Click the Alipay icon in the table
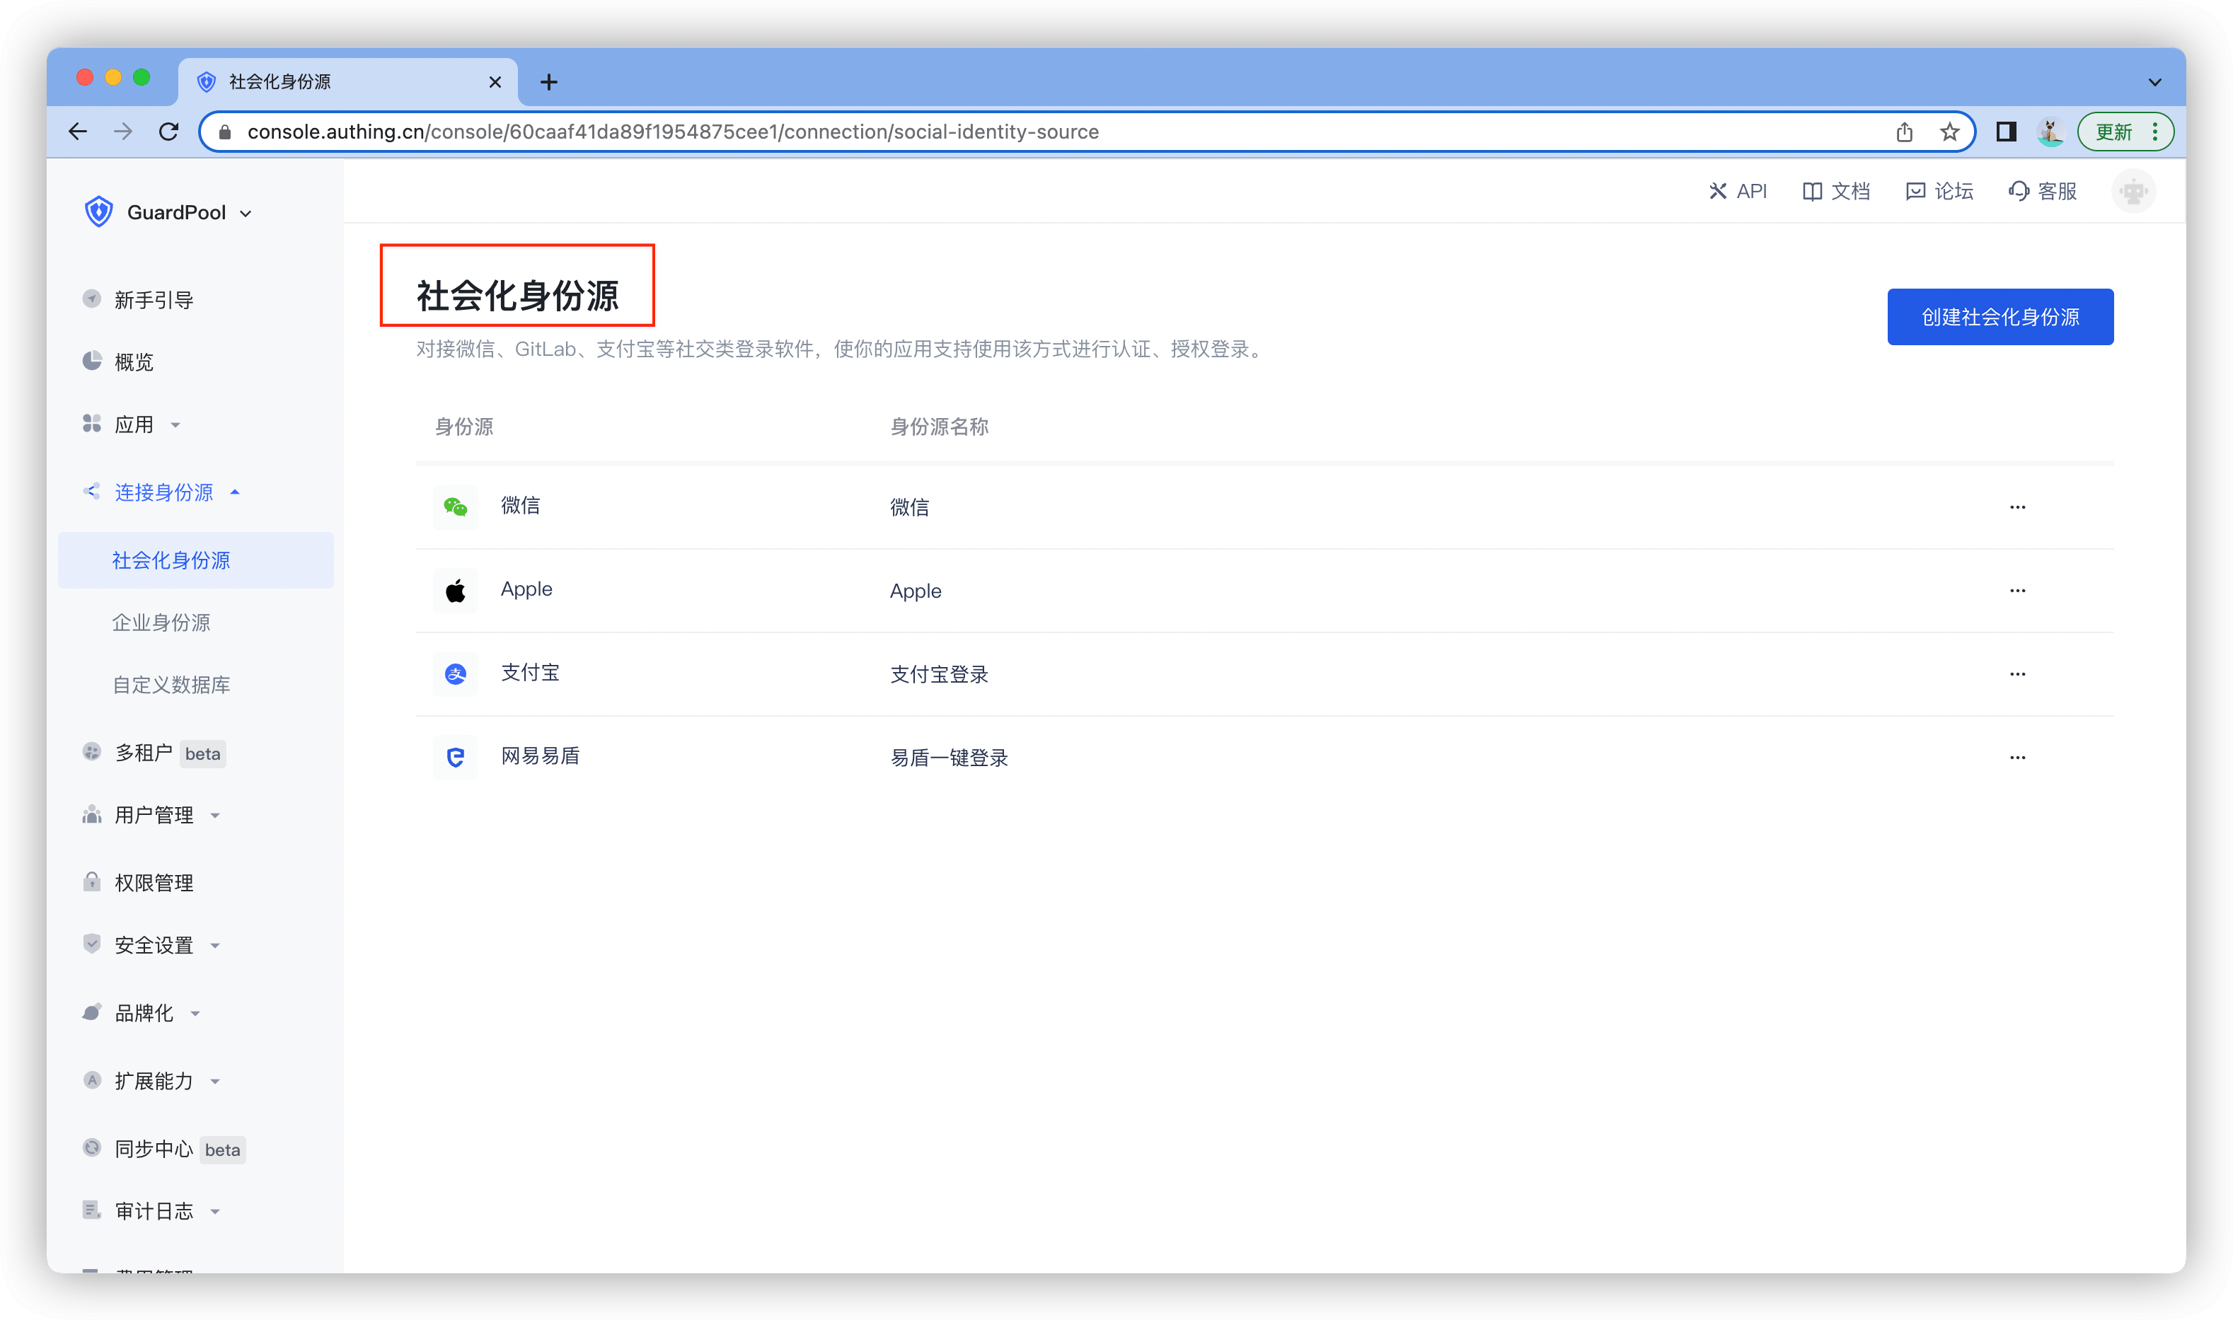 point(456,674)
